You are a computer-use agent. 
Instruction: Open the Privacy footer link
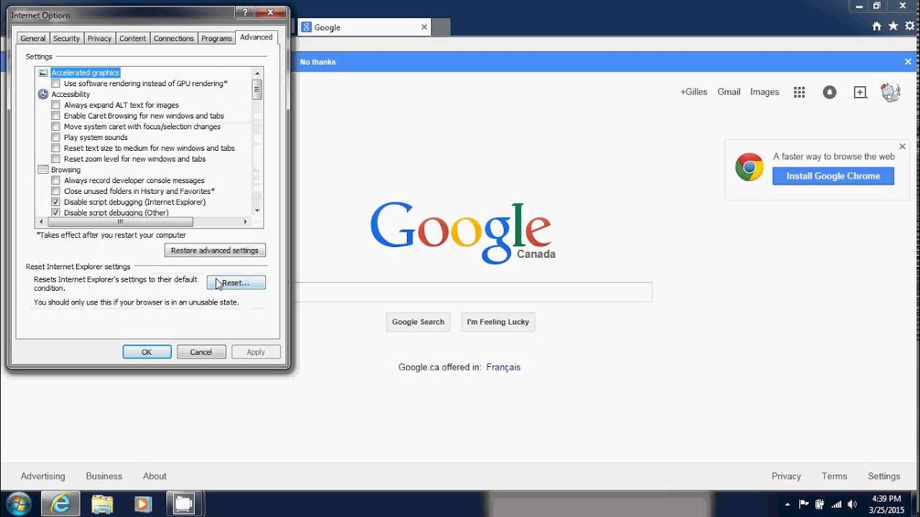click(786, 476)
